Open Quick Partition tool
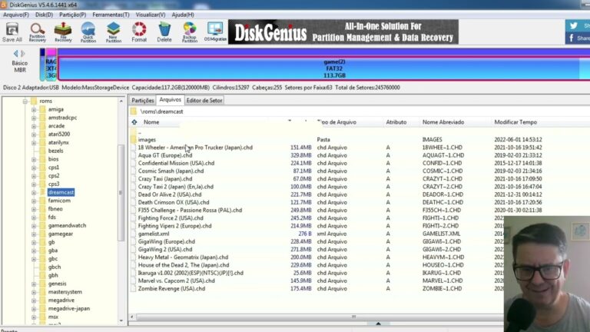This screenshot has height=332, width=590. pyautogui.click(x=88, y=32)
